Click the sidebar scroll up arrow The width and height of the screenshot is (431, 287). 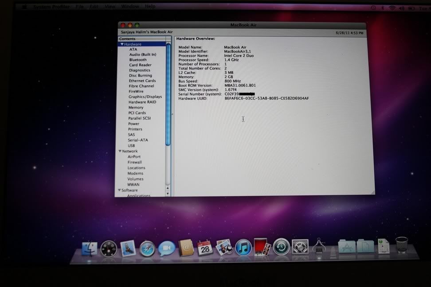(x=168, y=188)
